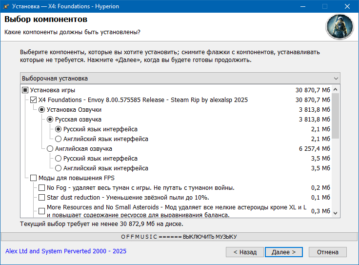The height and width of the screenshot is (265, 359).
Task: Click the Назад button
Action: coord(245,252)
